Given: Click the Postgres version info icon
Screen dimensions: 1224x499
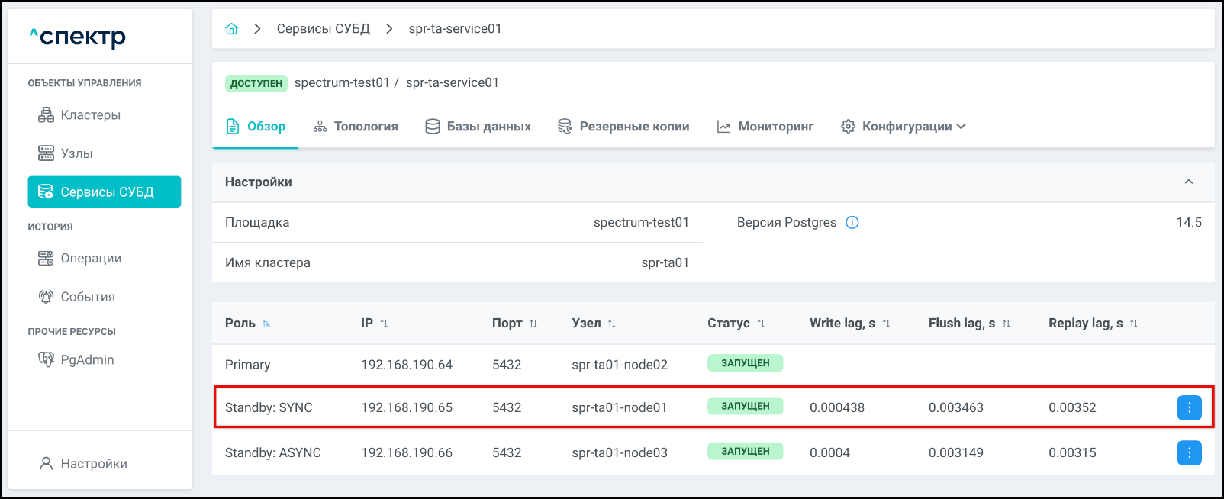Looking at the screenshot, I should pyautogui.click(x=852, y=223).
